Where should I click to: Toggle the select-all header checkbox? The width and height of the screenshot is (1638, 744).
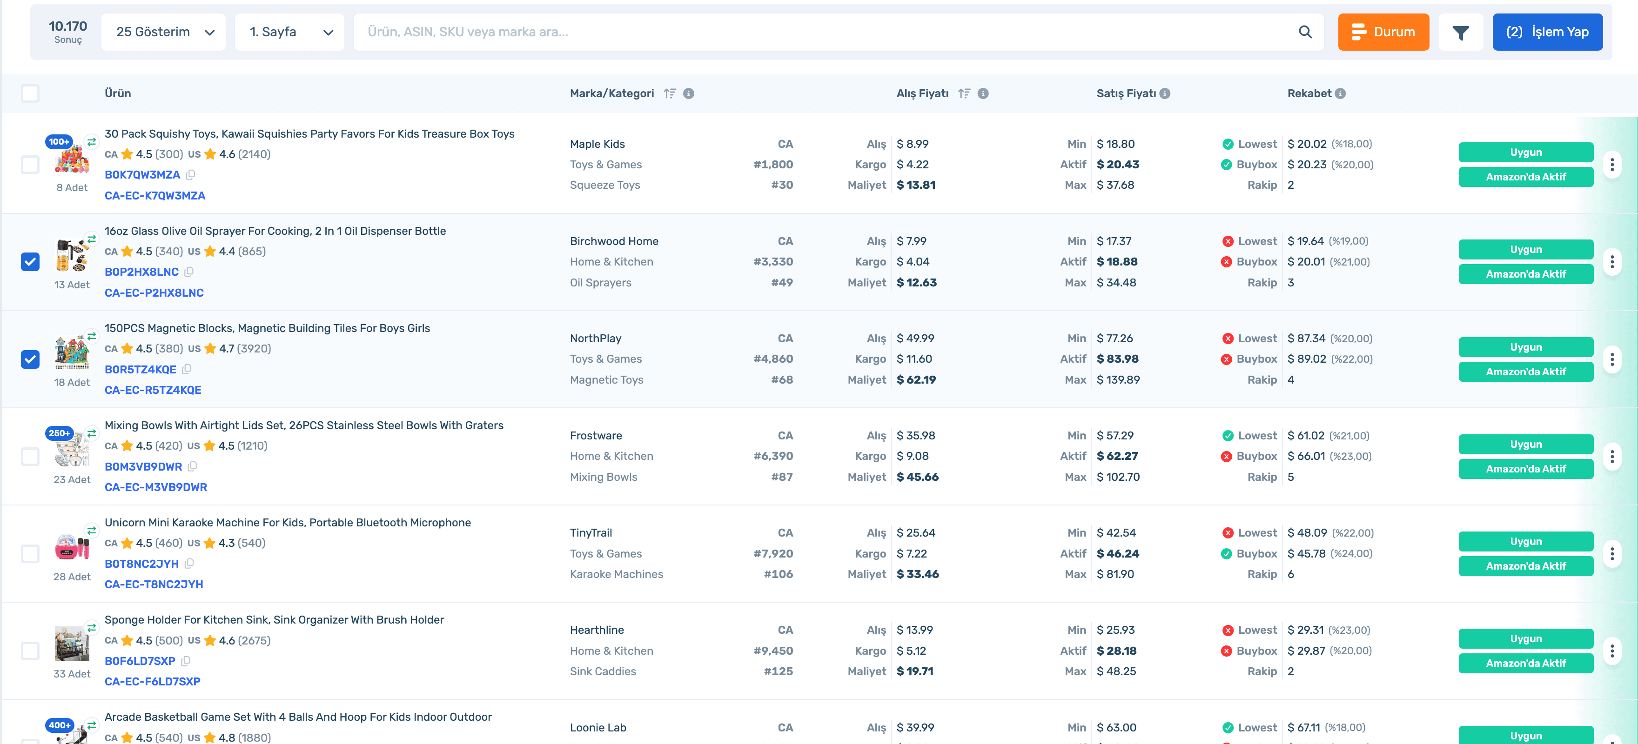pos(30,93)
